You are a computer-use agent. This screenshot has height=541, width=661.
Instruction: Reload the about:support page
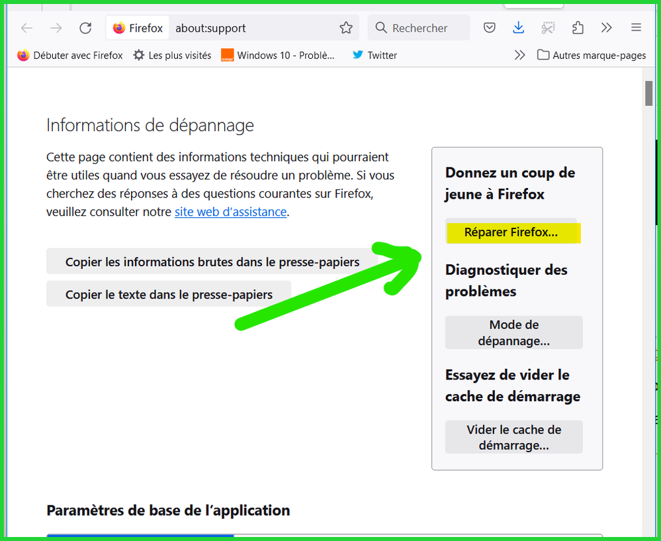click(85, 28)
